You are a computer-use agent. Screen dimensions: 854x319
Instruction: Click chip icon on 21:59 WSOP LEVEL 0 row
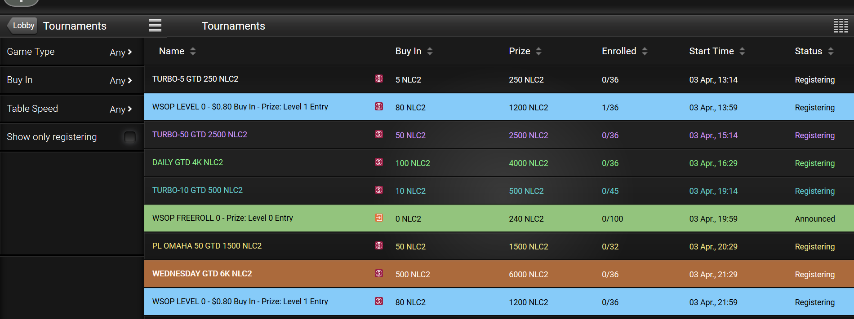point(379,302)
